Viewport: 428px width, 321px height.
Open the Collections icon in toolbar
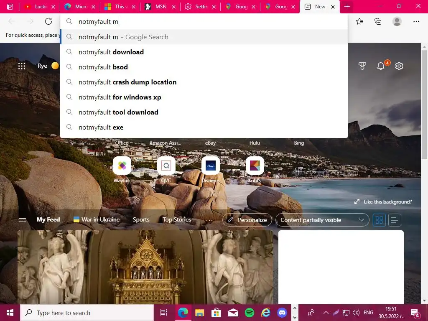378,21
